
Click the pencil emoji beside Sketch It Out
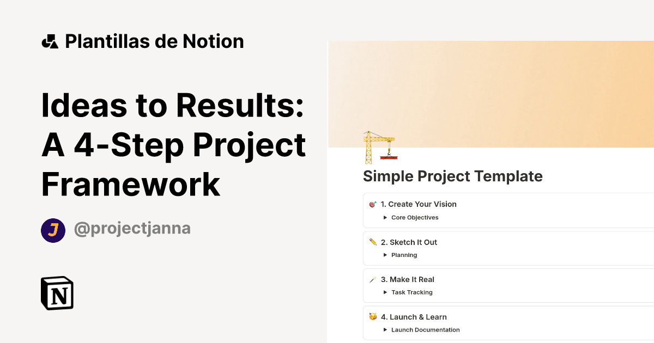(372, 242)
